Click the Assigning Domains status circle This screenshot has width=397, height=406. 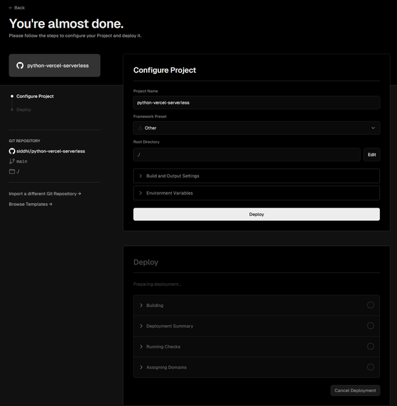click(371, 367)
